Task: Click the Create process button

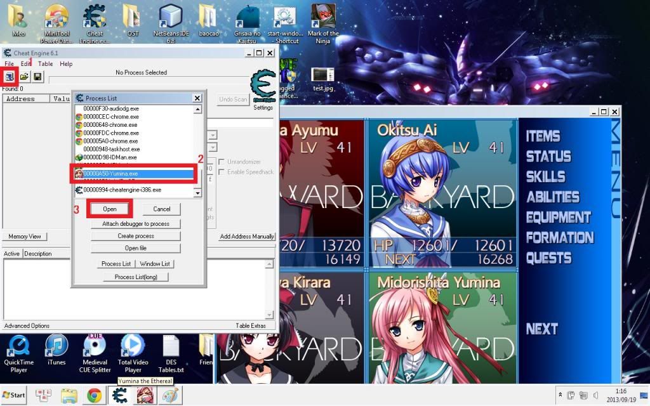Action: [136, 236]
